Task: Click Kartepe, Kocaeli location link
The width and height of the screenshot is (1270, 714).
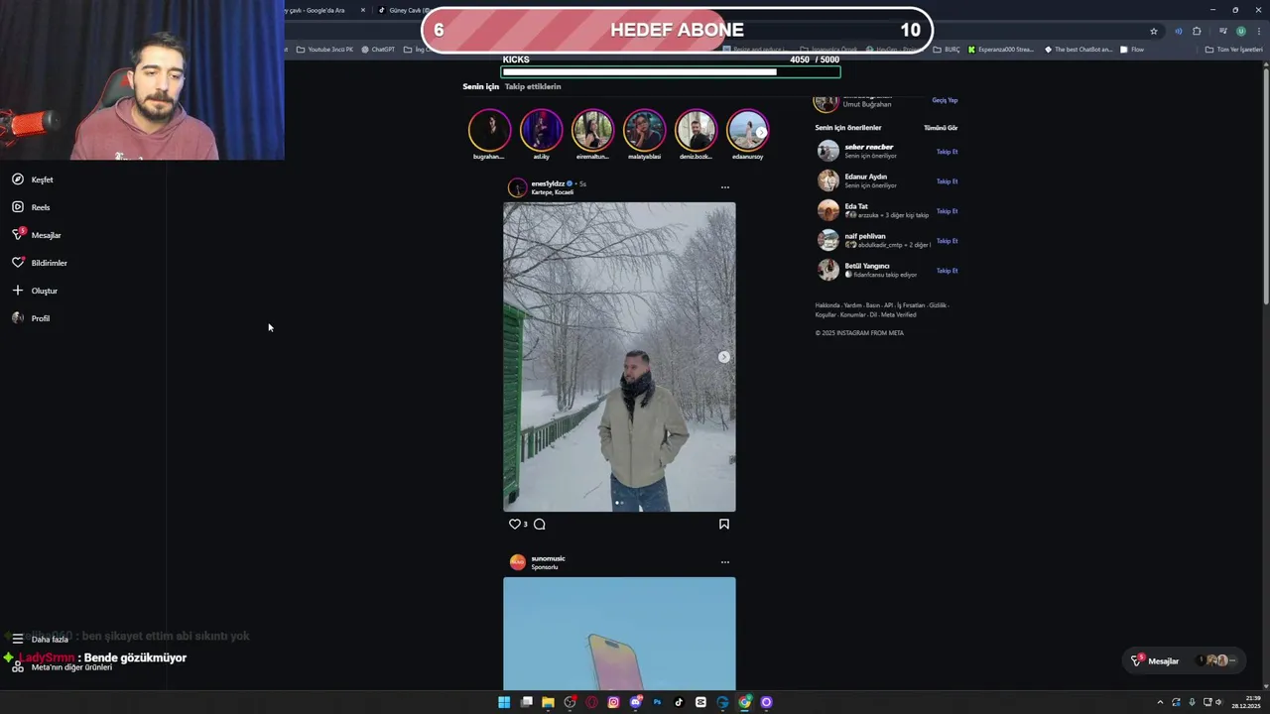Action: tap(553, 192)
